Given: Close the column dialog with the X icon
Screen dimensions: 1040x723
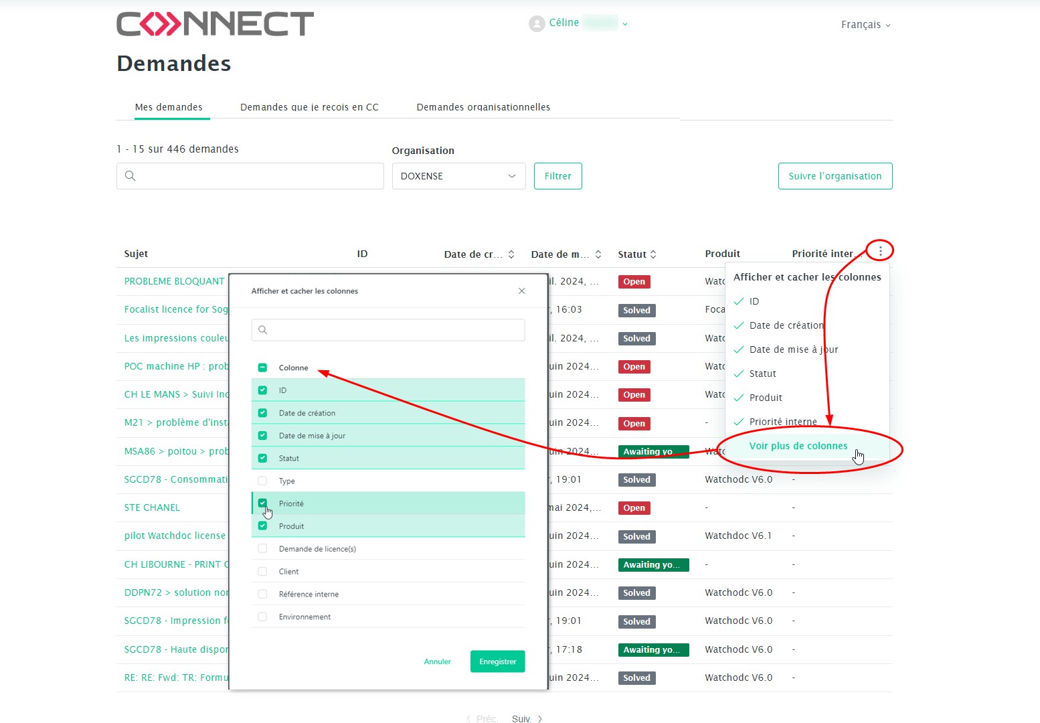Looking at the screenshot, I should point(521,291).
